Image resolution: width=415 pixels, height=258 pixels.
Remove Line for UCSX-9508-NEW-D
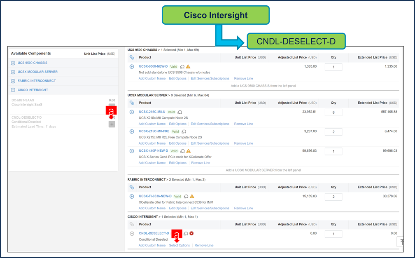pyautogui.click(x=243, y=79)
